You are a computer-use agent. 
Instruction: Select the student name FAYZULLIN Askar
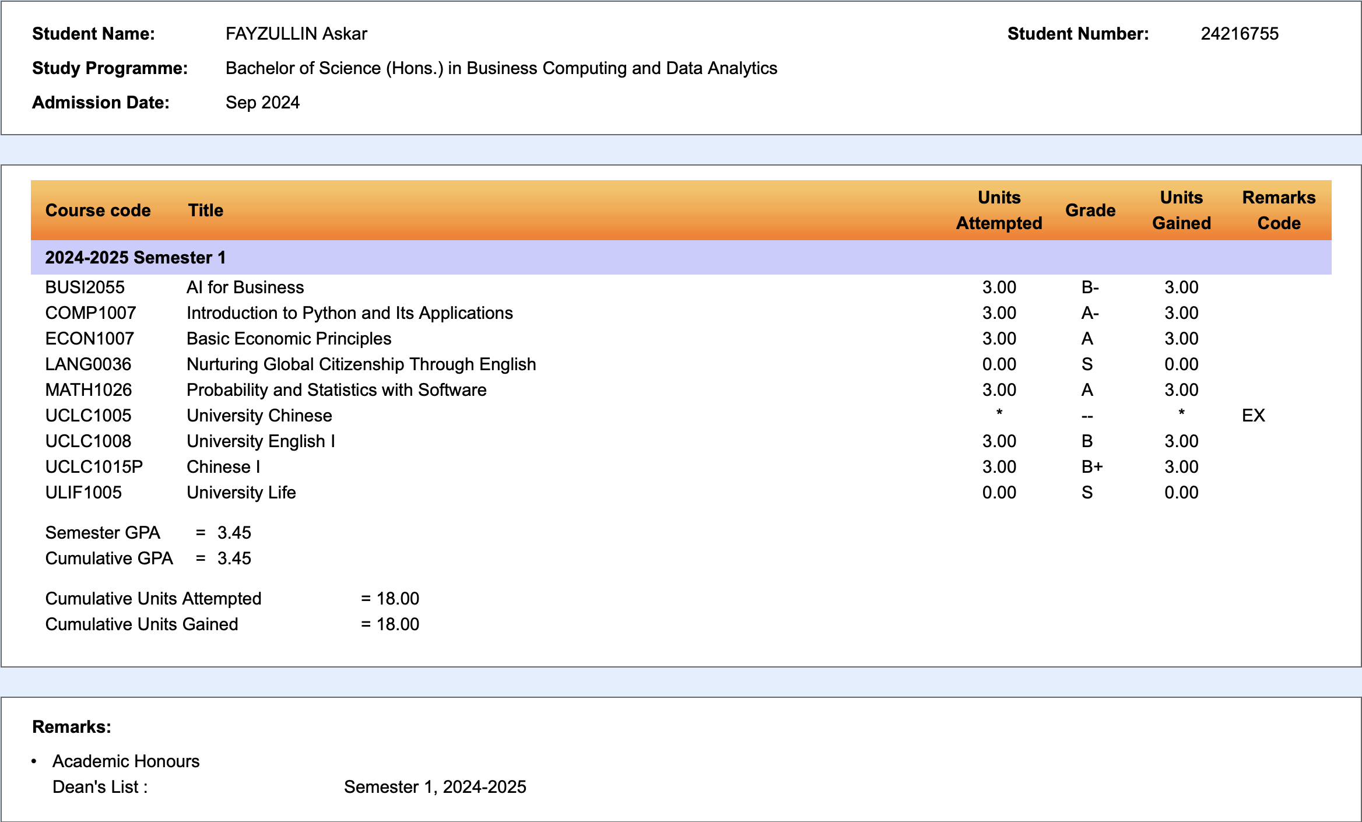[x=296, y=33]
